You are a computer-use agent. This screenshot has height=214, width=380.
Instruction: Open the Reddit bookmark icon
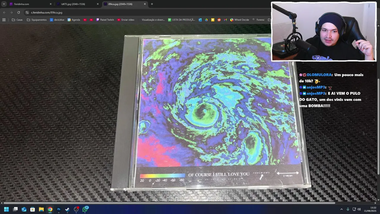[219, 20]
